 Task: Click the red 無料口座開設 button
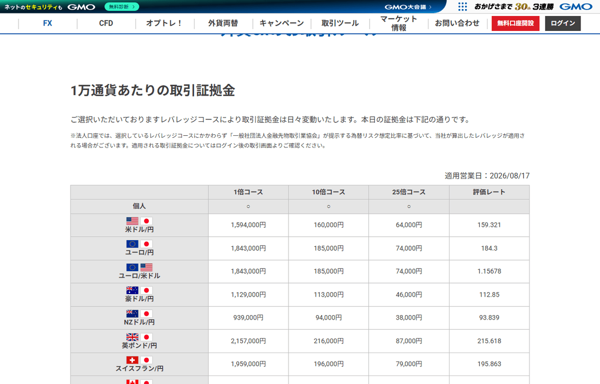tap(515, 23)
